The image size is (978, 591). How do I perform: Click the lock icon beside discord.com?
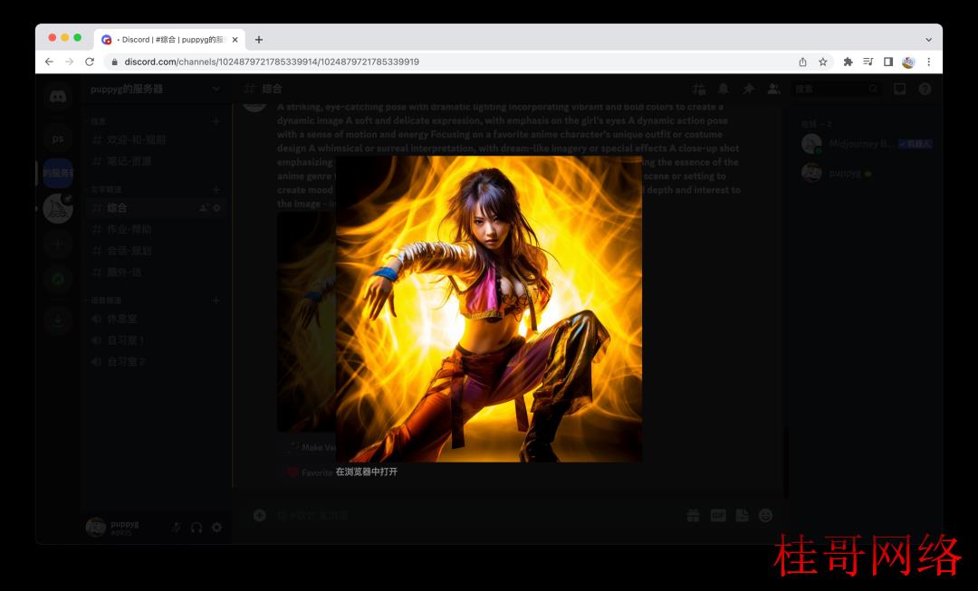(x=114, y=62)
